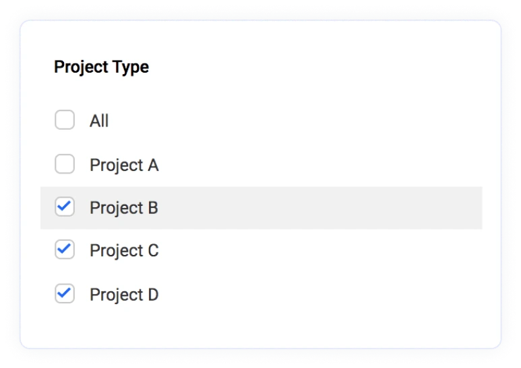The image size is (521, 368).
Task: Click the Project A text label
Action: pyautogui.click(x=124, y=165)
